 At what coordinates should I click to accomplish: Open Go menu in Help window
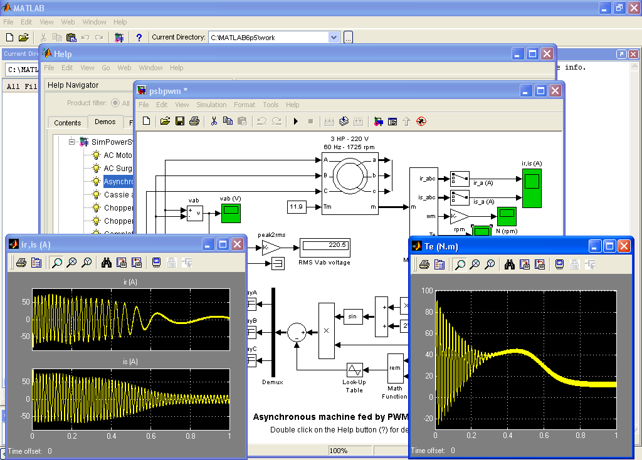(x=105, y=68)
